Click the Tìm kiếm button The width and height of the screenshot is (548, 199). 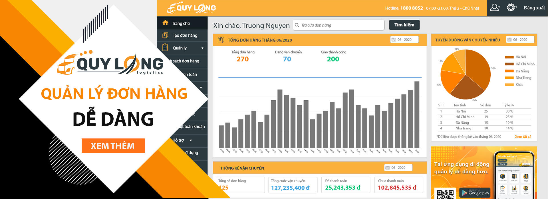404,25
